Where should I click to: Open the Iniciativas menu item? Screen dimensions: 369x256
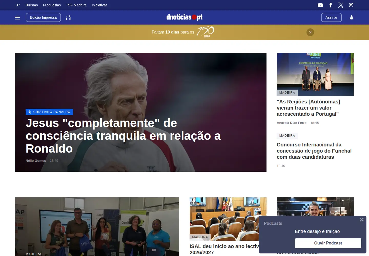pyautogui.click(x=100, y=5)
